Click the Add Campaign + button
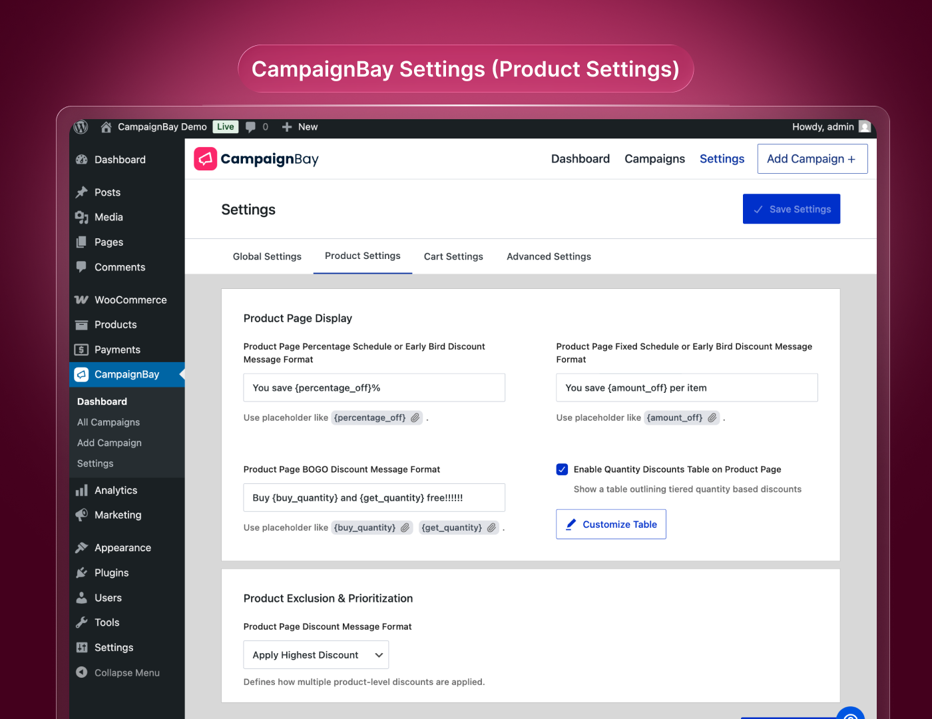This screenshot has width=932, height=719. click(812, 158)
